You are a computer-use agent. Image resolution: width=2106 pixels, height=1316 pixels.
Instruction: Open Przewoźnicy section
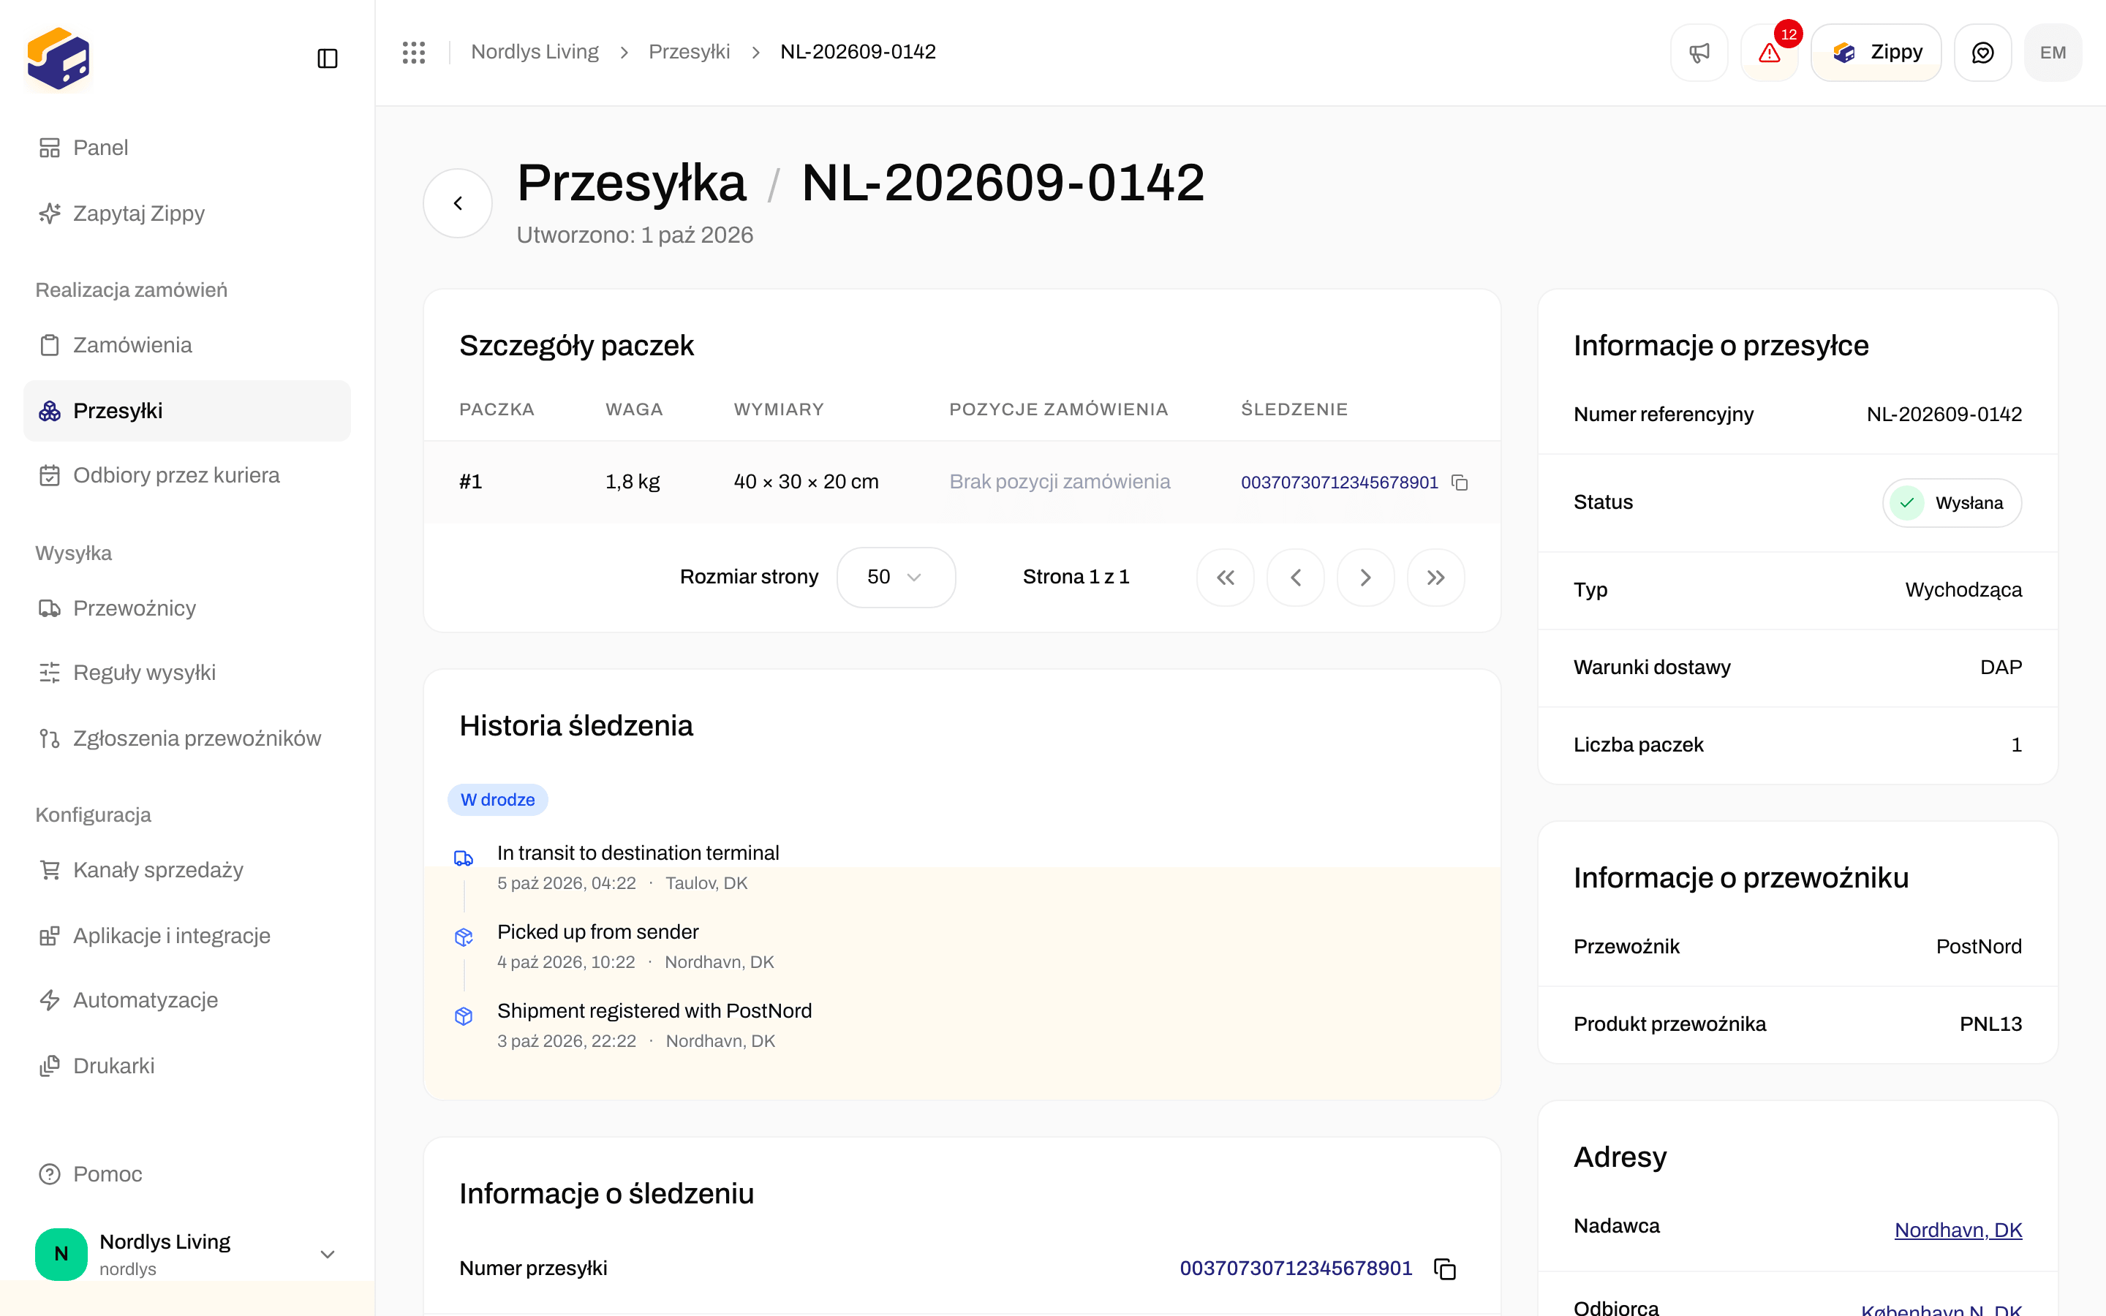pyautogui.click(x=187, y=608)
